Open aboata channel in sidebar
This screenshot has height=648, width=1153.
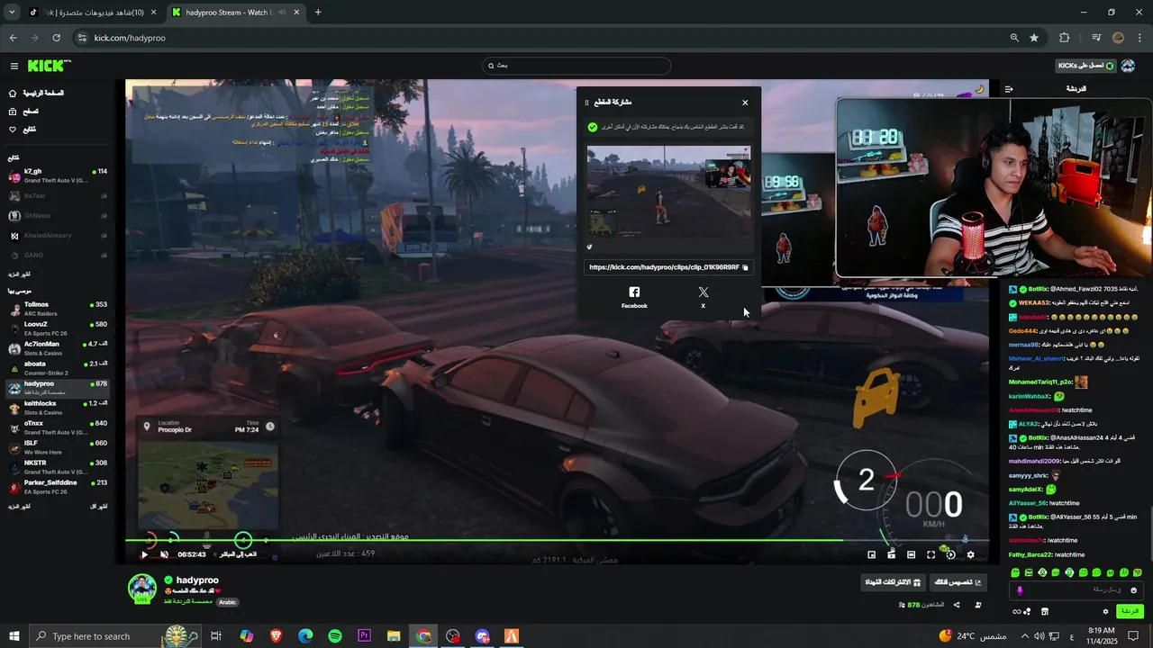58,368
